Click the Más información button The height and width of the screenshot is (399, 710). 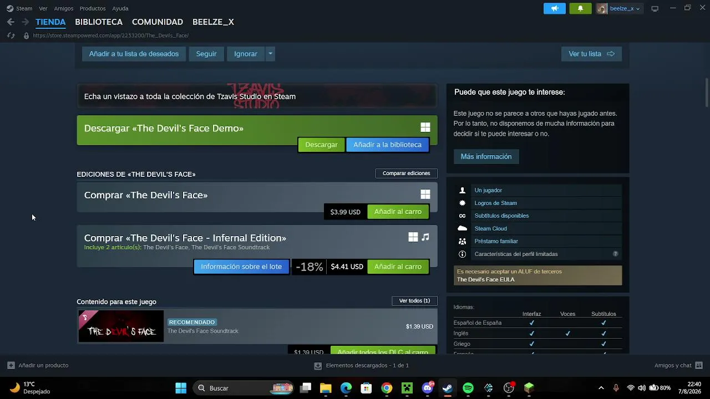486,156
